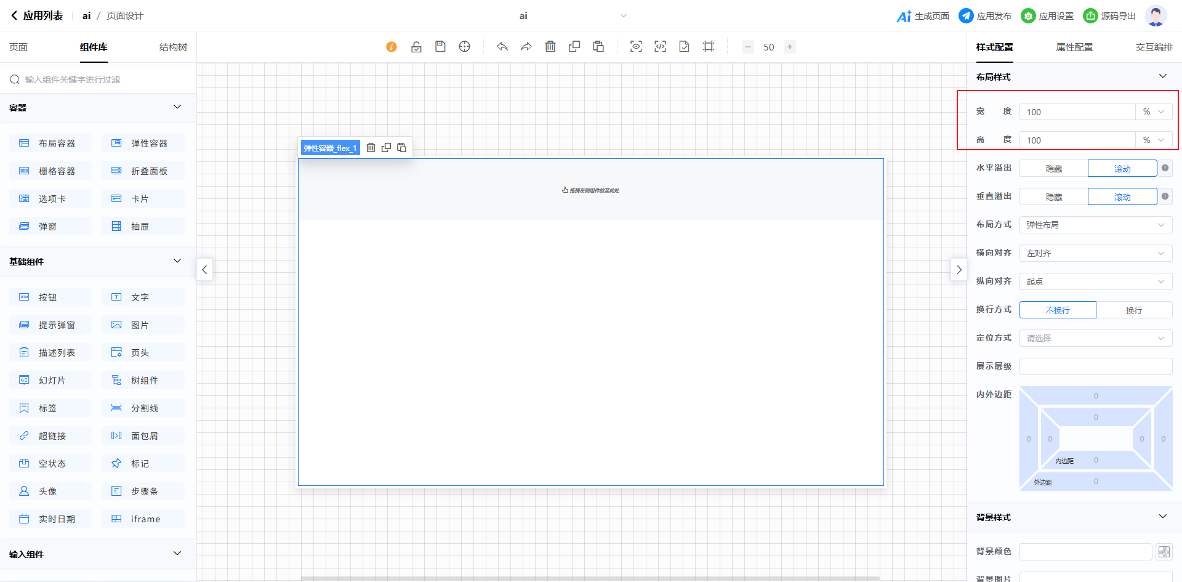The image size is (1182, 582).
Task: Open the source code view icon
Action: (x=660, y=47)
